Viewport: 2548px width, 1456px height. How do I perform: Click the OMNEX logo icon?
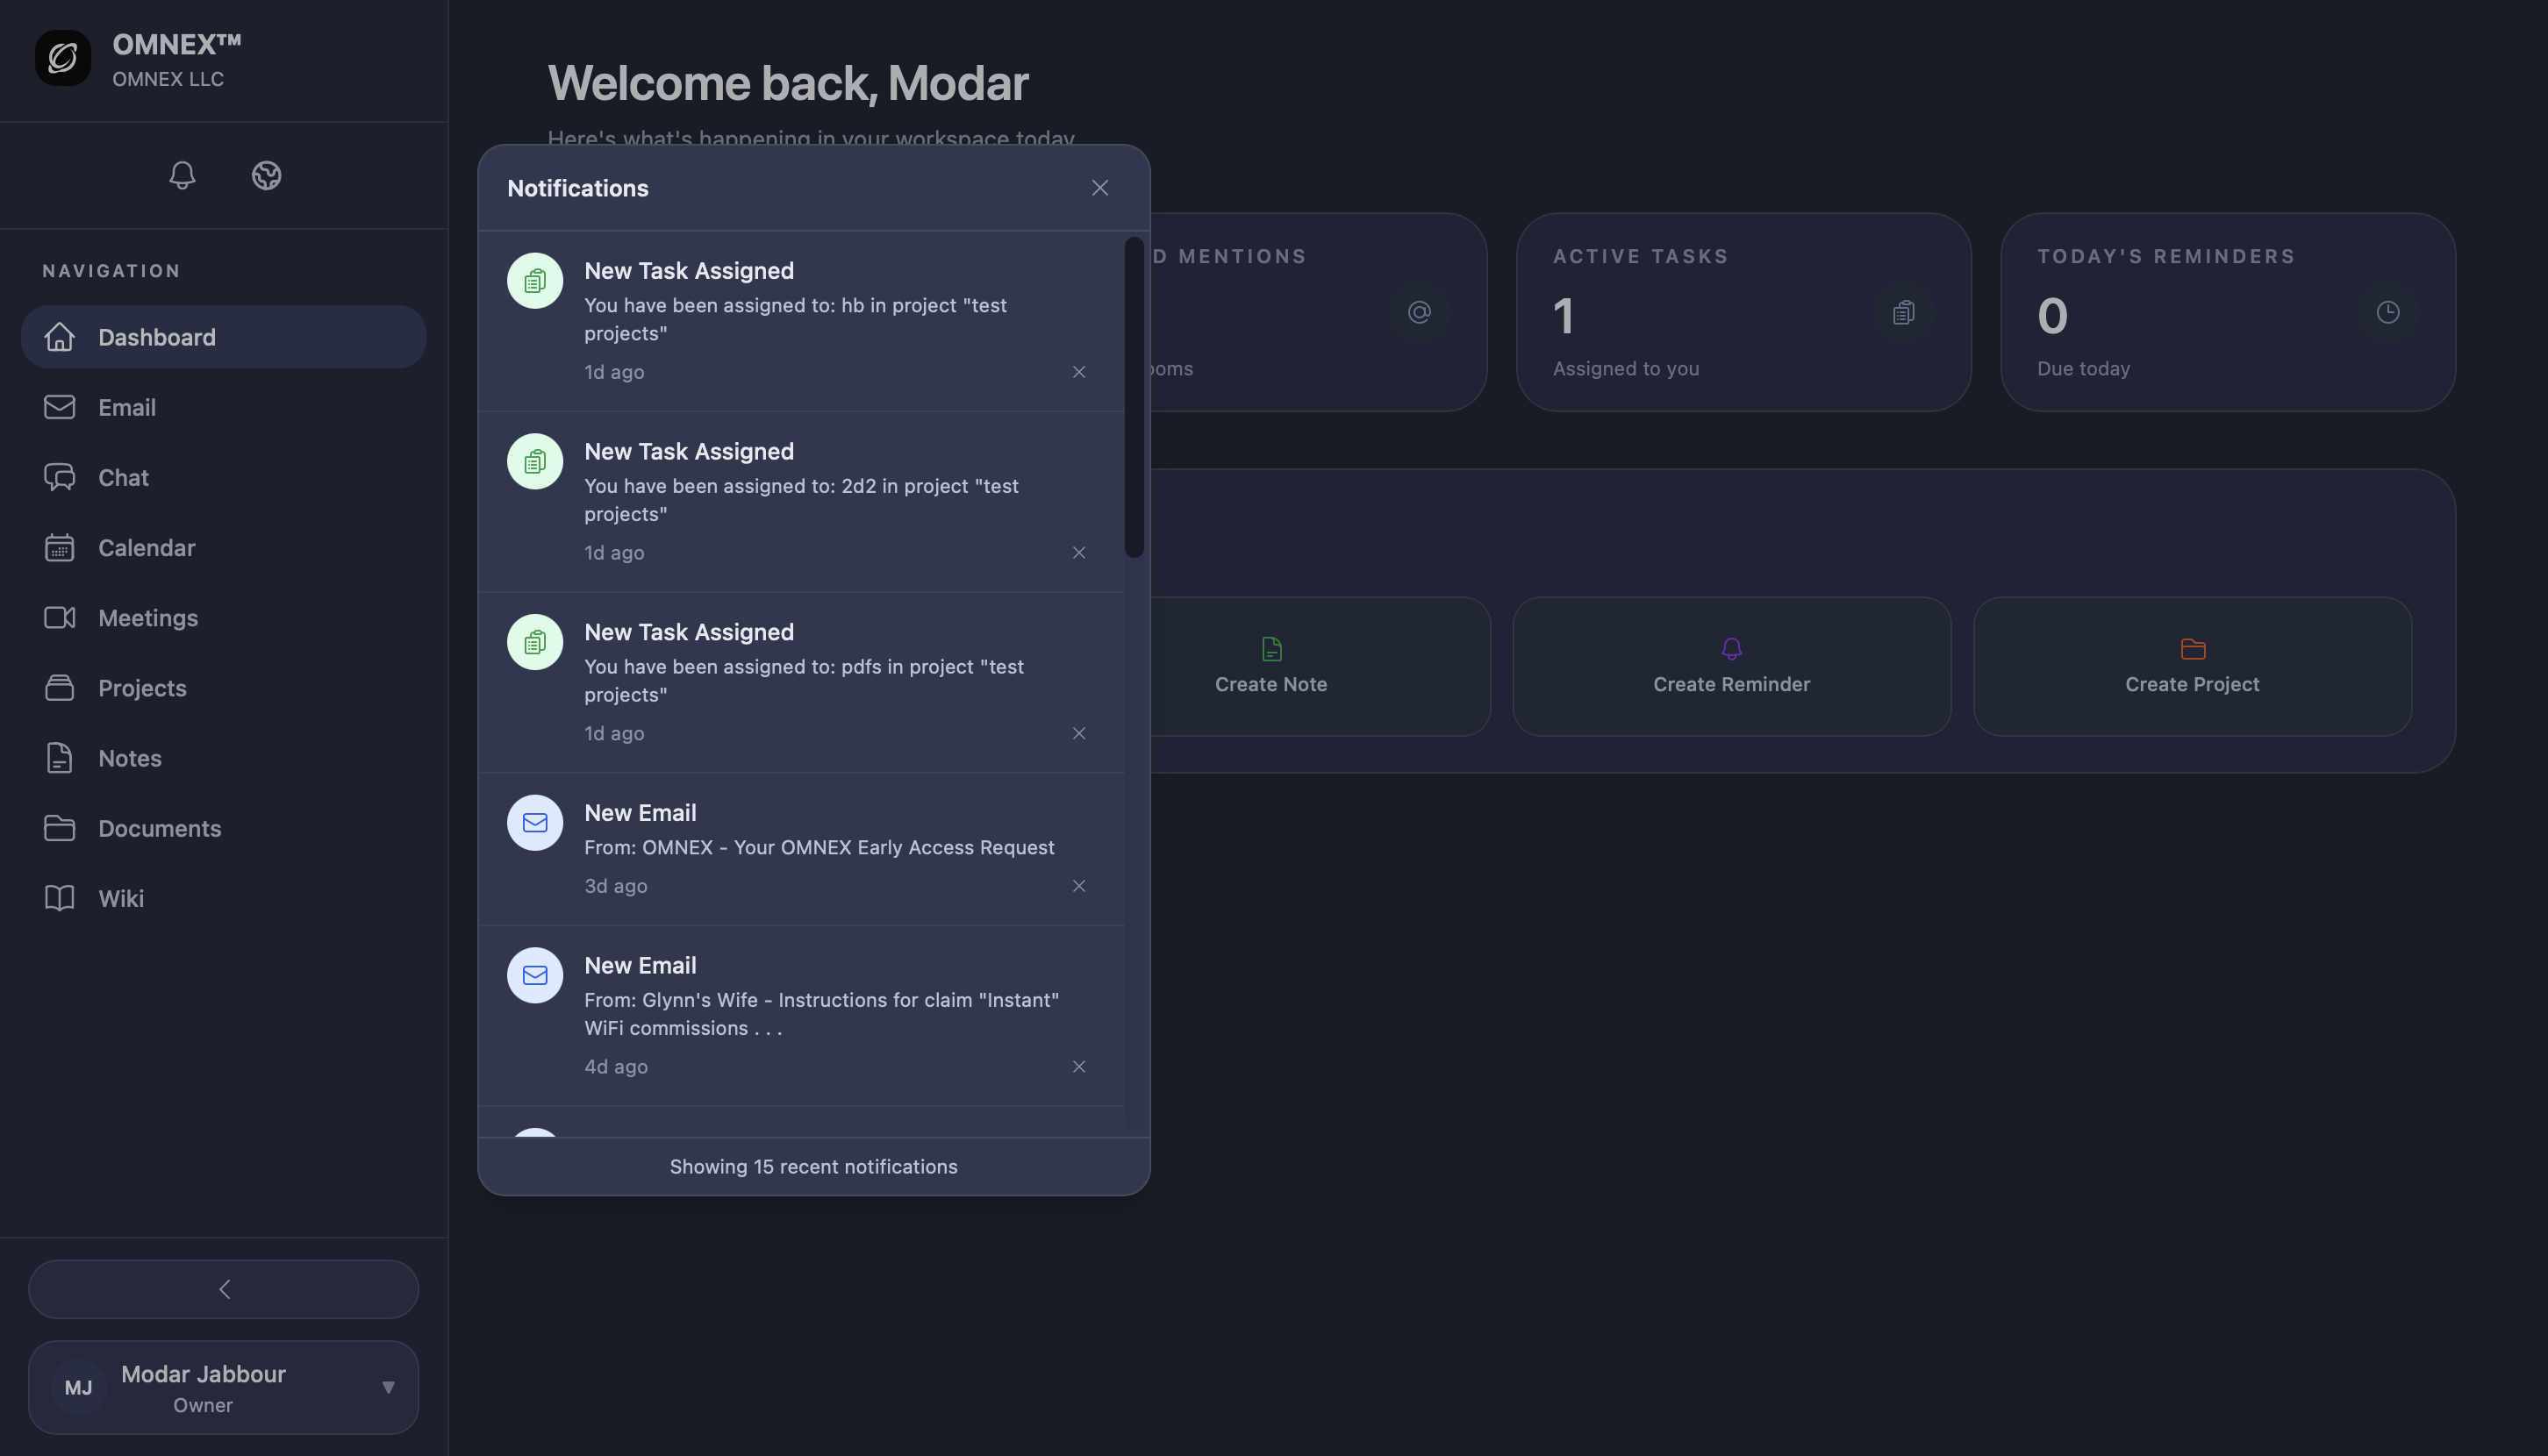(63, 58)
